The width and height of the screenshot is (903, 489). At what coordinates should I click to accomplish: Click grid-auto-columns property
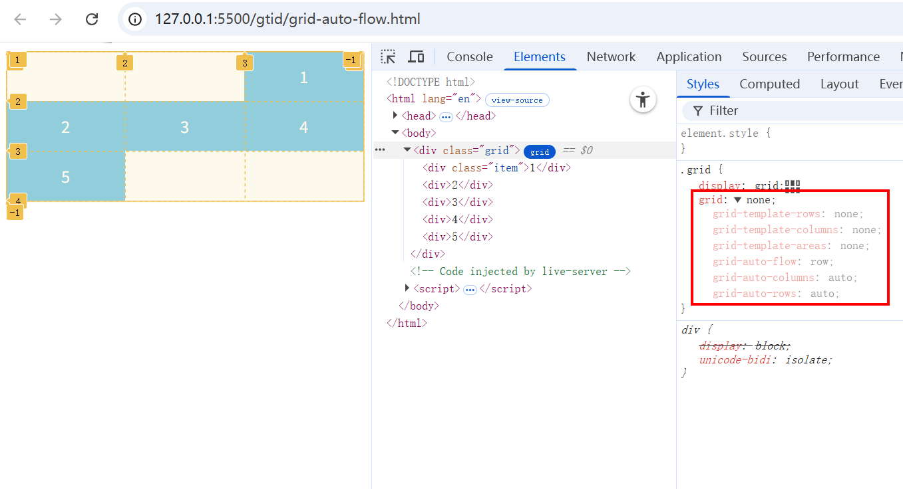pyautogui.click(x=764, y=278)
